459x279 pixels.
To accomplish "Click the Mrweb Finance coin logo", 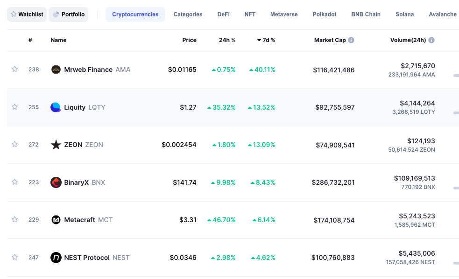I will click(x=56, y=70).
